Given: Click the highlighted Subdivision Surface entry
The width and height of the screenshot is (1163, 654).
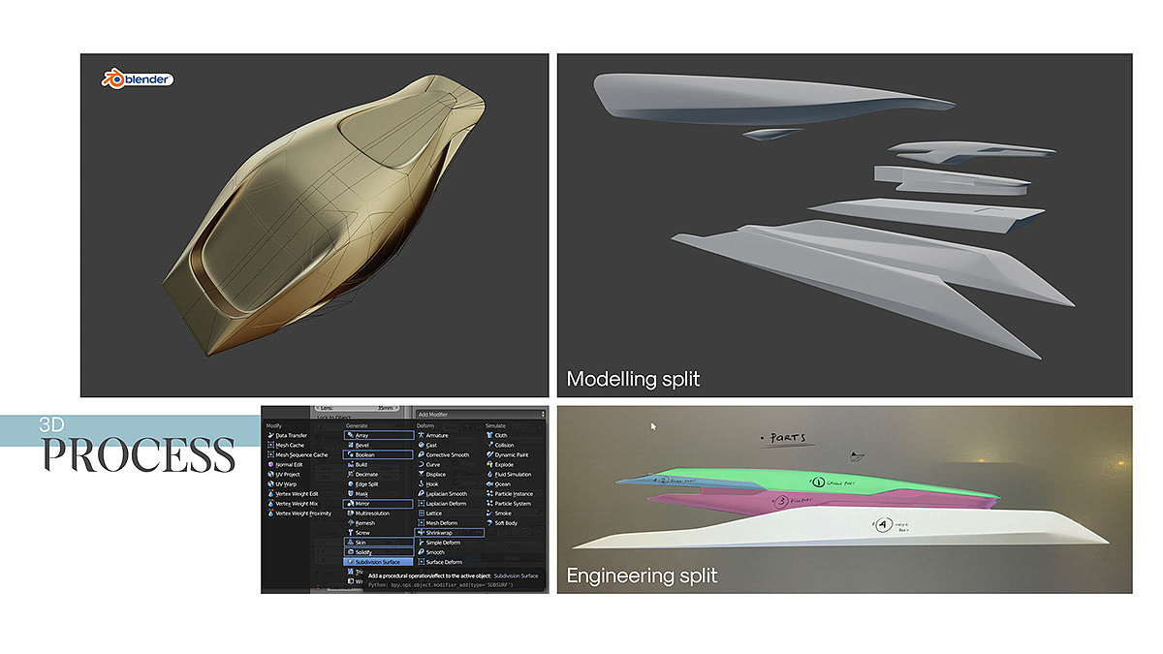Looking at the screenshot, I should (x=378, y=561).
